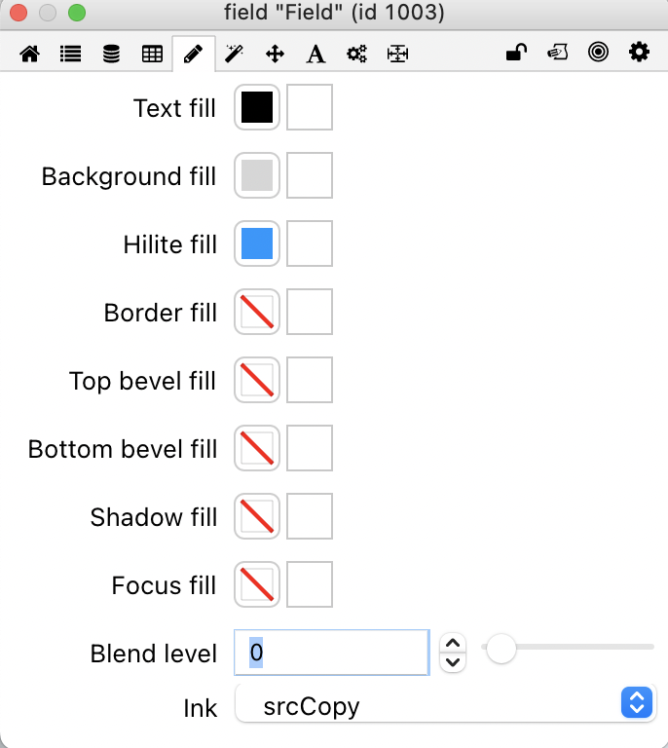Click the Blend level stepper arrows
The height and width of the screenshot is (748, 668).
(453, 653)
